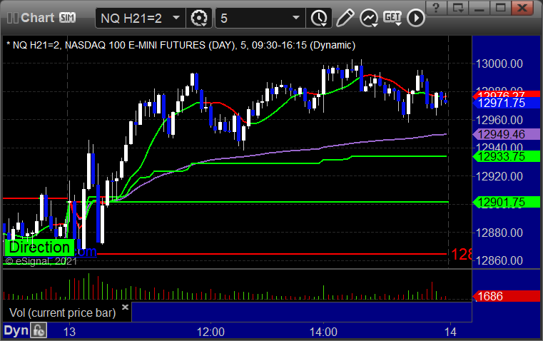The image size is (543, 341).
Task: Click the pop-out window icon
Action: pyautogui.click(x=458, y=7)
